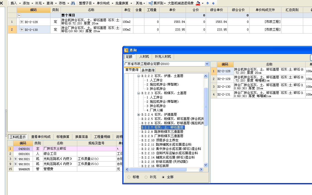The width and height of the screenshot is (312, 195).
Task: Open the 单价构成 toolbar menu
Action: [105, 3]
